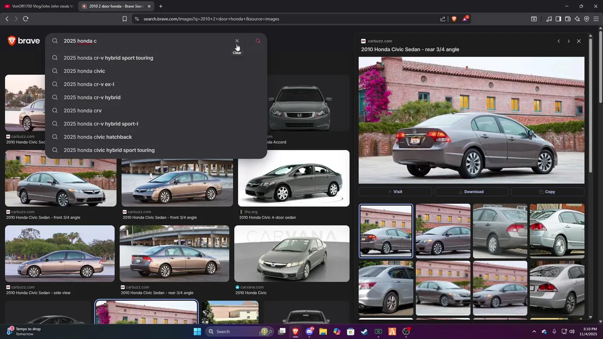Open File Explorer from the taskbar
The height and width of the screenshot is (339, 603).
(323, 331)
